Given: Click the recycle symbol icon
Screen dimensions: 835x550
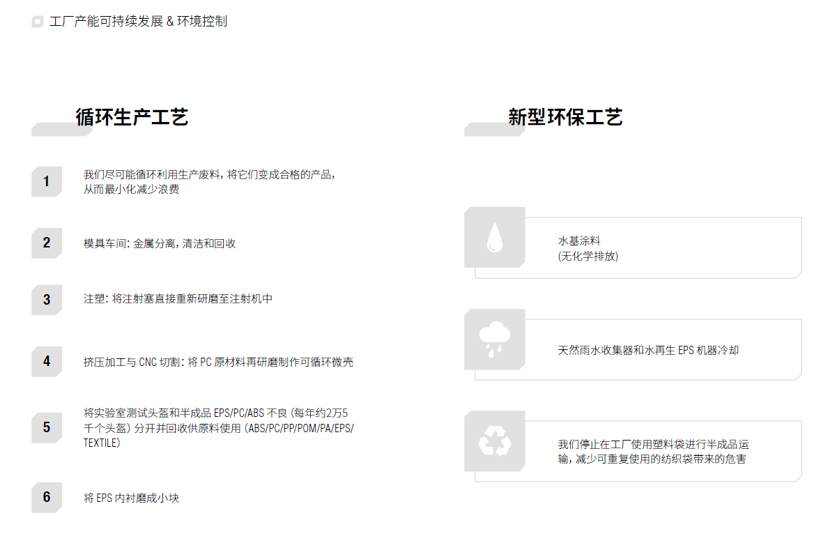Looking at the screenshot, I should pos(494,442).
